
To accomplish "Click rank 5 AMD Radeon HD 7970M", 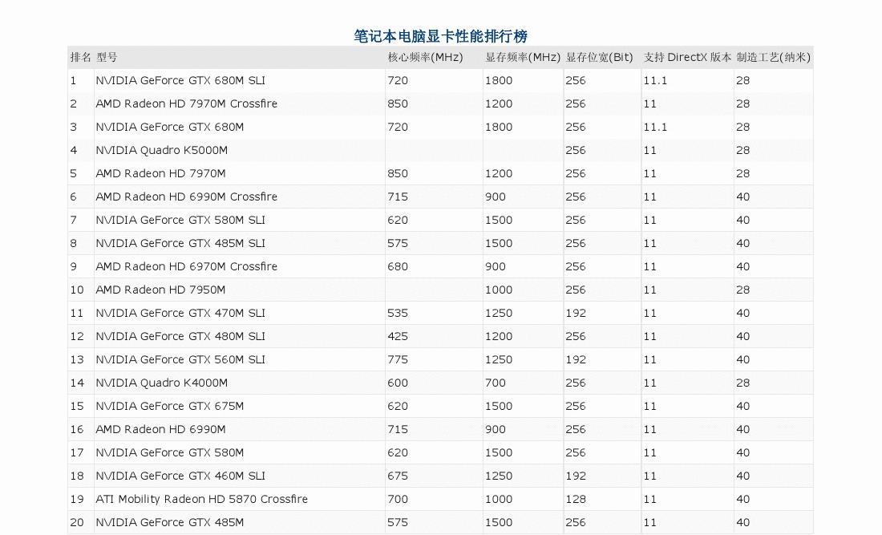I will coord(160,173).
